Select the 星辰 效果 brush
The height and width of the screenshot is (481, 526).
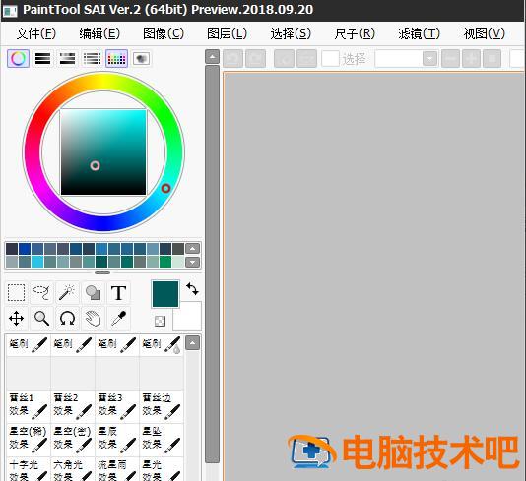[117, 440]
